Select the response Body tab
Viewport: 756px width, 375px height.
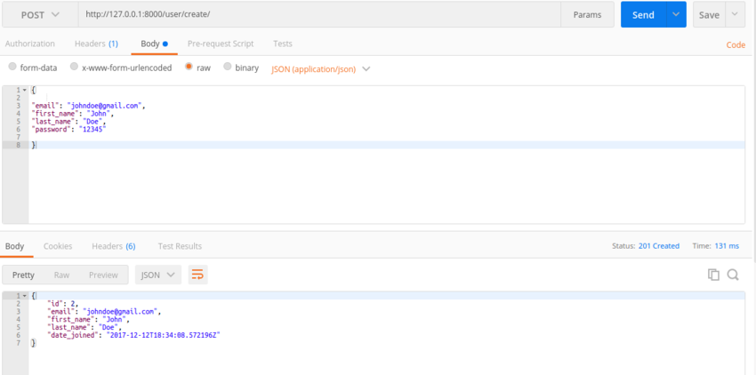[x=14, y=246]
